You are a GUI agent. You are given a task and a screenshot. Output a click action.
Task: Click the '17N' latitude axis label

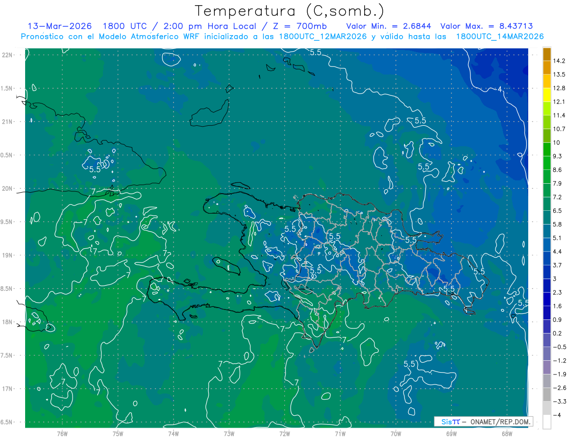click(x=8, y=389)
